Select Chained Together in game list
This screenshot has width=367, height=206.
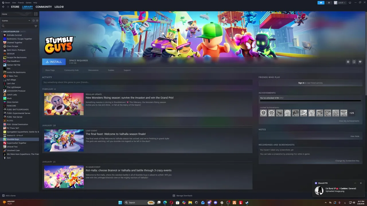[x=14, y=43]
